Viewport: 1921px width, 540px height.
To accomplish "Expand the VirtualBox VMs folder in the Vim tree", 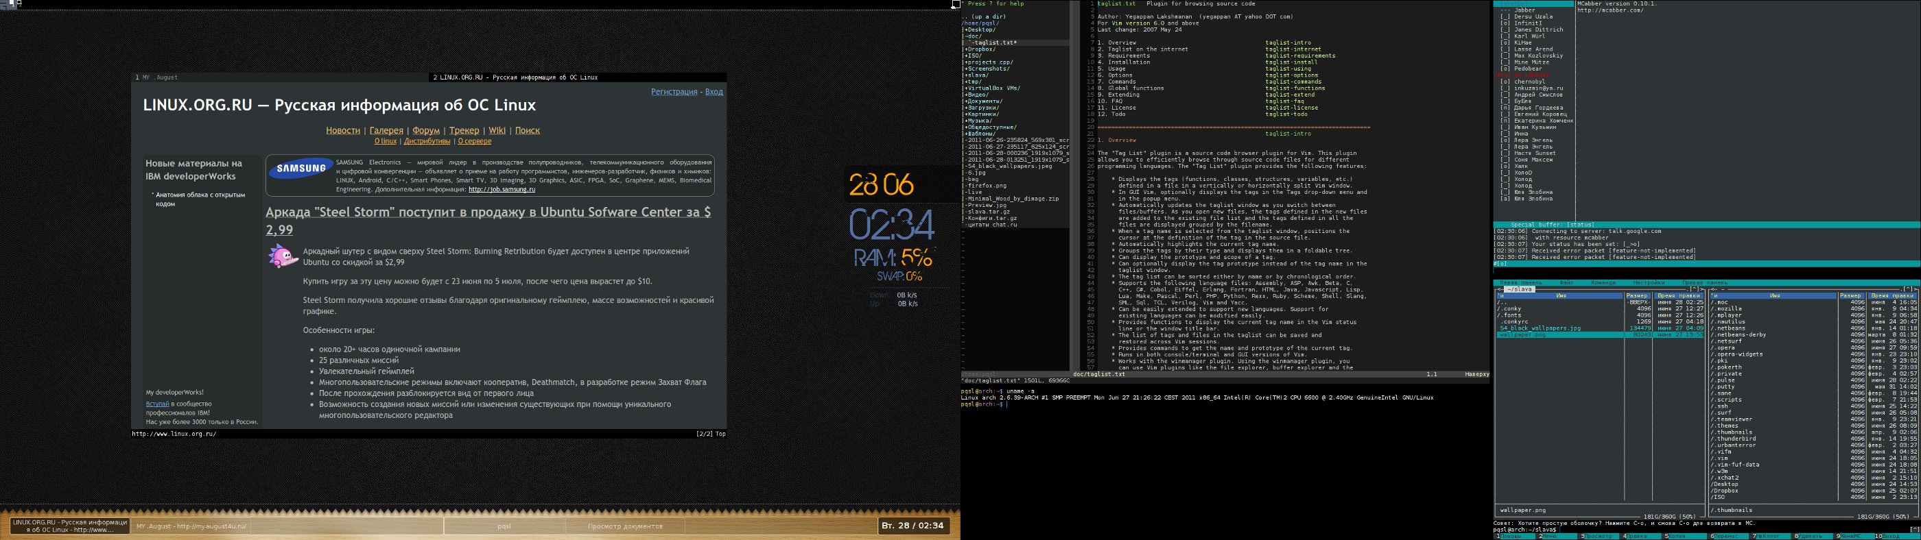I will point(992,88).
